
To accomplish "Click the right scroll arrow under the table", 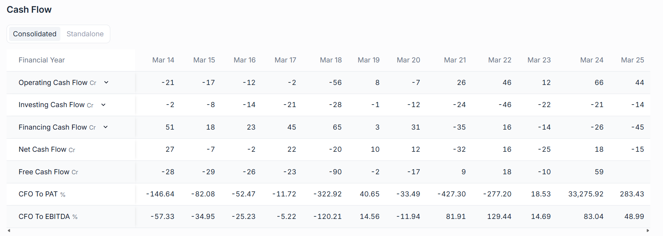I will (648, 231).
